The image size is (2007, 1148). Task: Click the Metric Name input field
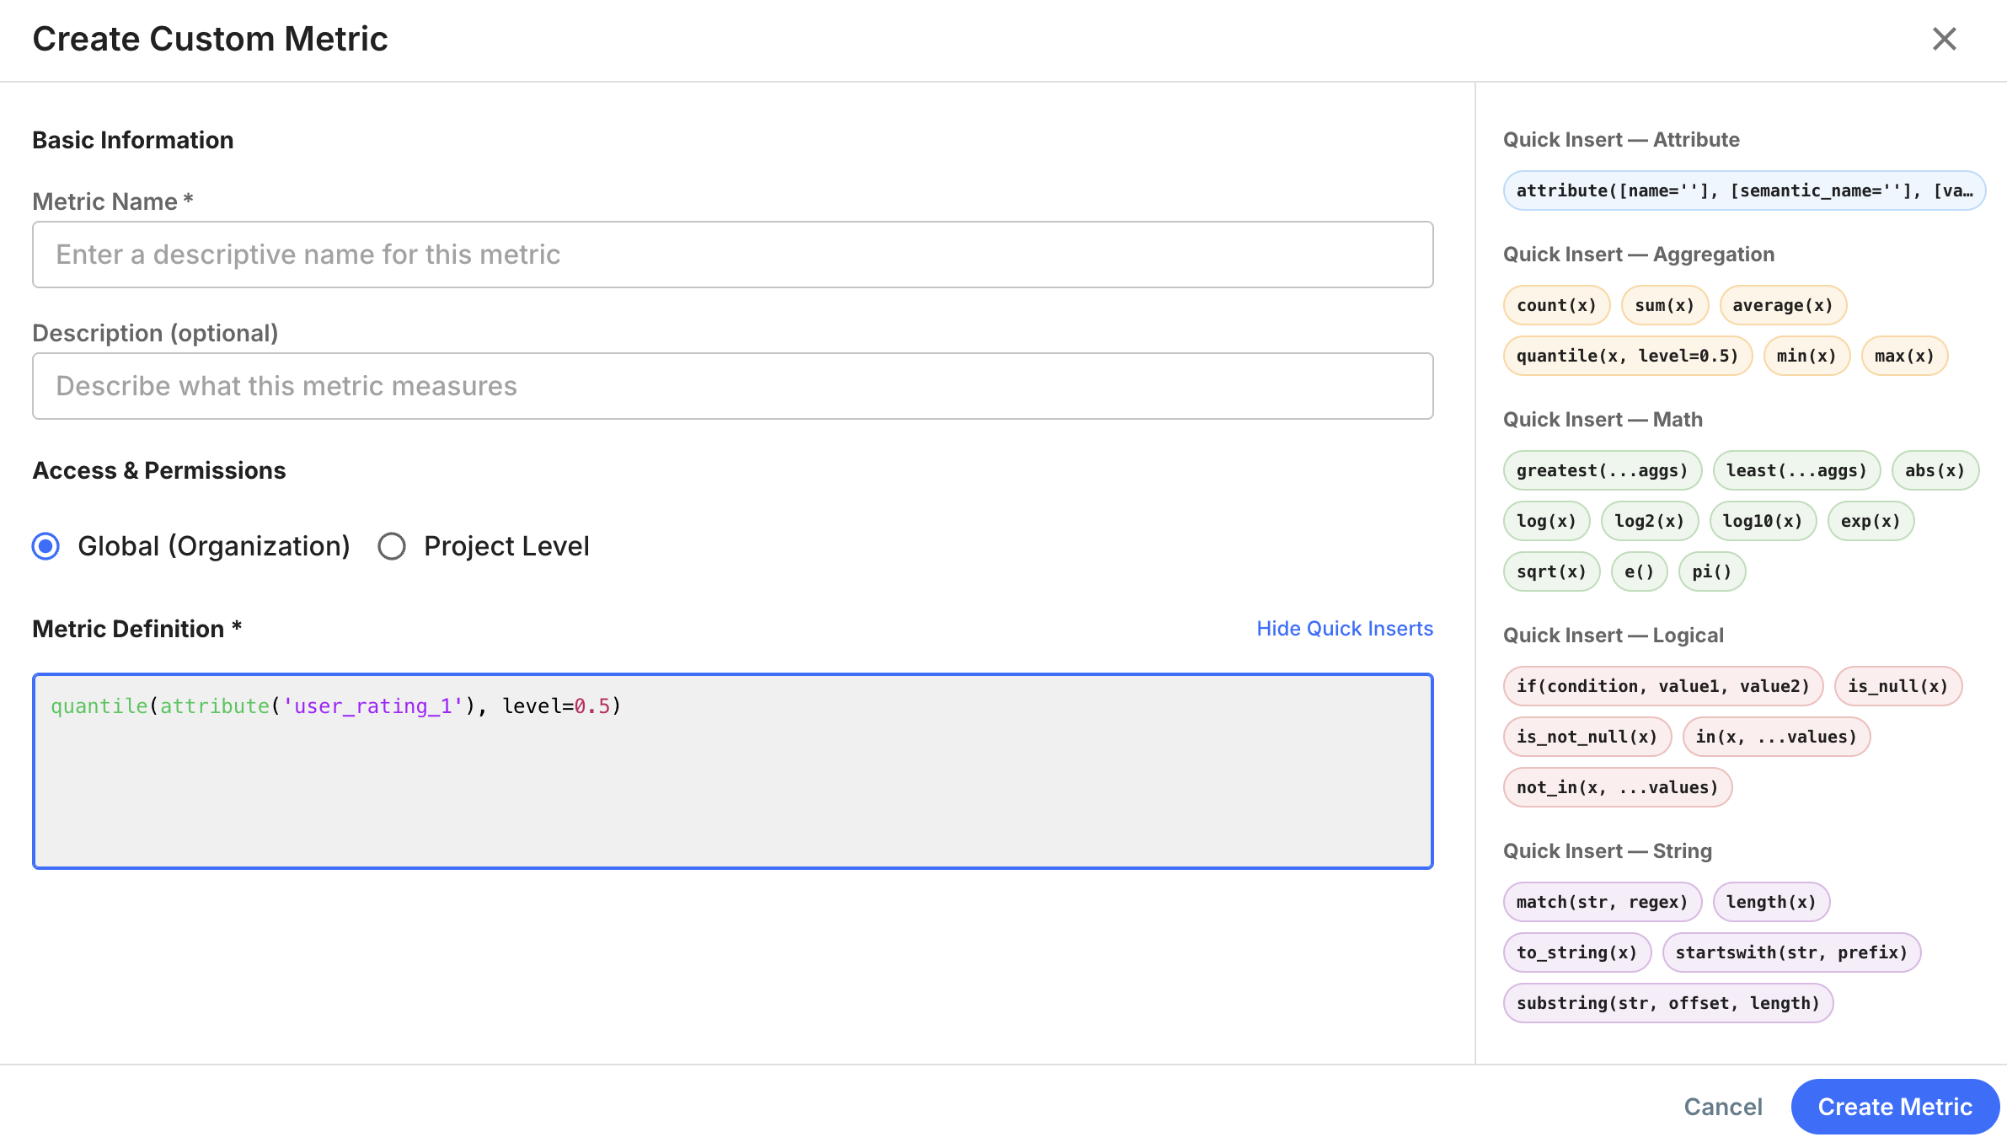(x=732, y=255)
